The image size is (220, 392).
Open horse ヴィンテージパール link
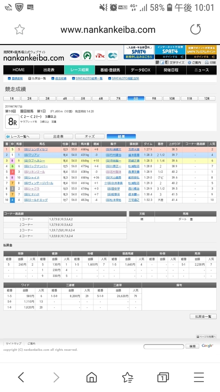tap(38, 183)
